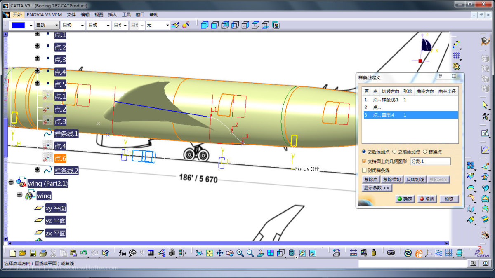
Task: Select the xy 平面 tree item
Action: (x=56, y=208)
